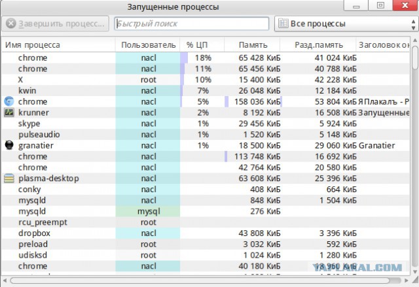Click the vertical scrollbar thumb
Screen dimensions: 419x287
414,57
